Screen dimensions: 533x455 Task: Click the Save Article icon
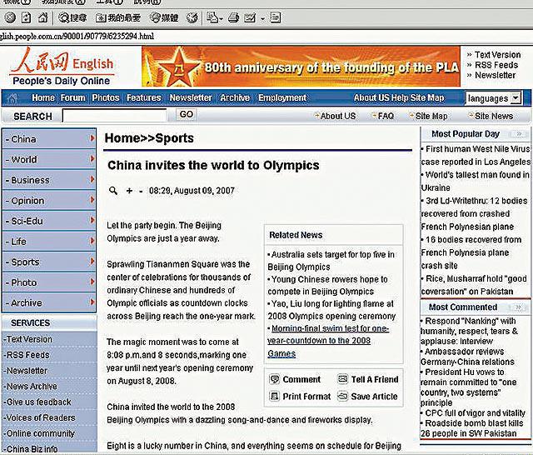click(x=342, y=396)
